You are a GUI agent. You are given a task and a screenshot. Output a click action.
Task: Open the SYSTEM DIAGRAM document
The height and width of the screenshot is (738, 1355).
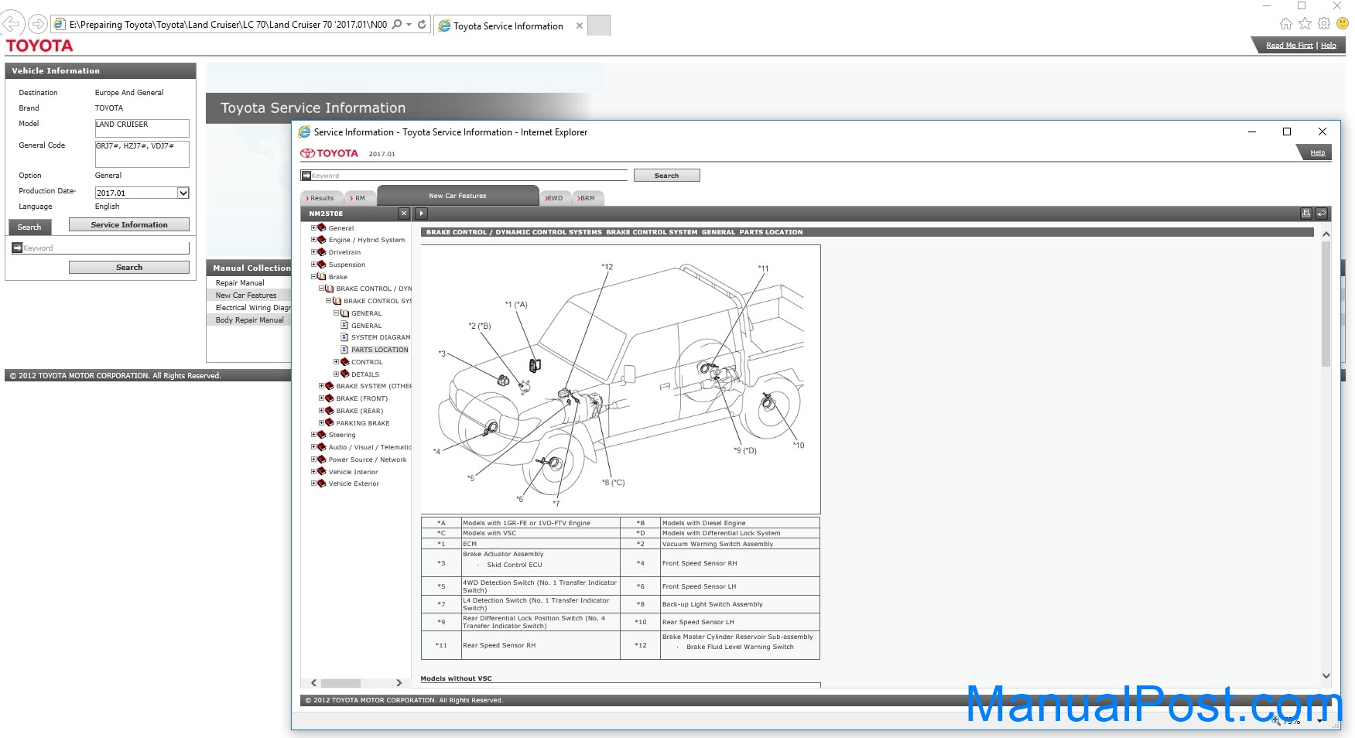tap(381, 337)
